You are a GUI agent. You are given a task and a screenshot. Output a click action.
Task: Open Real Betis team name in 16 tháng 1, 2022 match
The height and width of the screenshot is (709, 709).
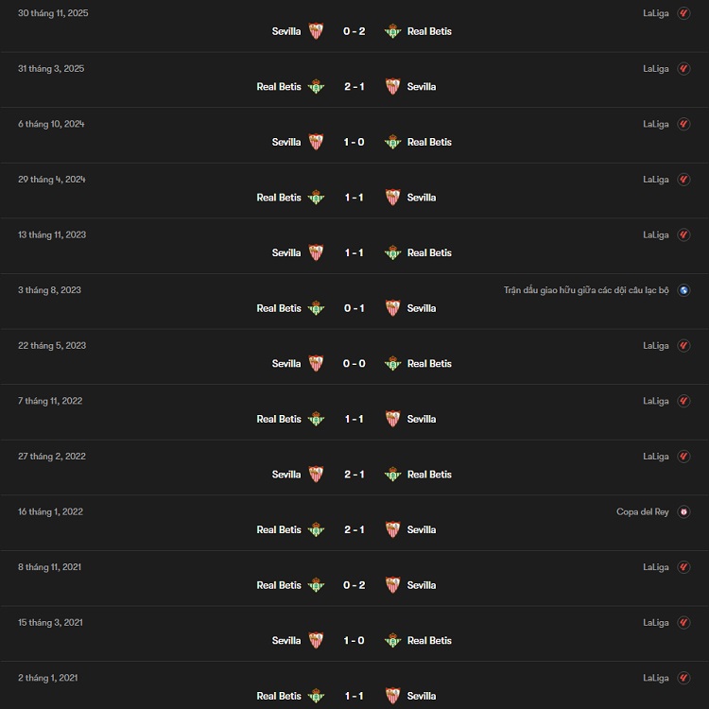pyautogui.click(x=279, y=529)
